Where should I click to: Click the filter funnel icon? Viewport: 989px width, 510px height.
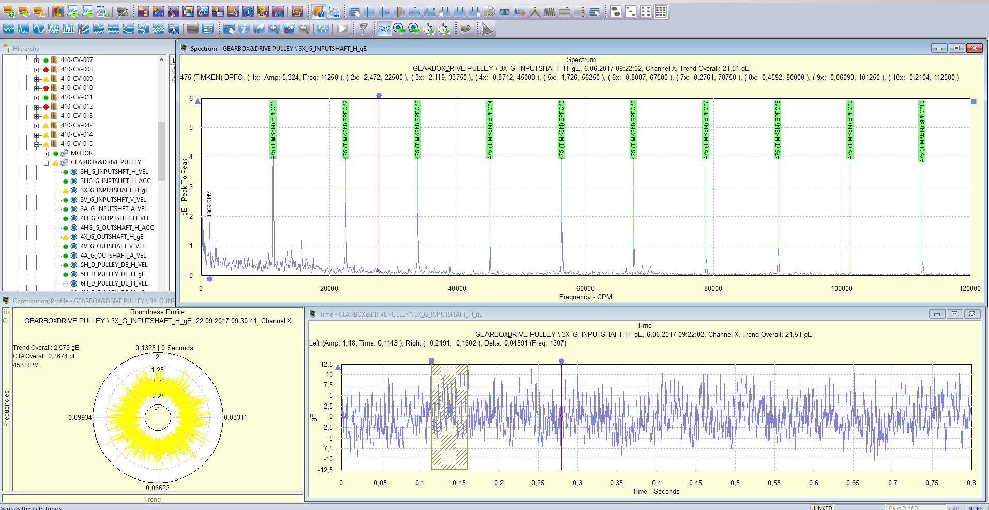pos(363,28)
